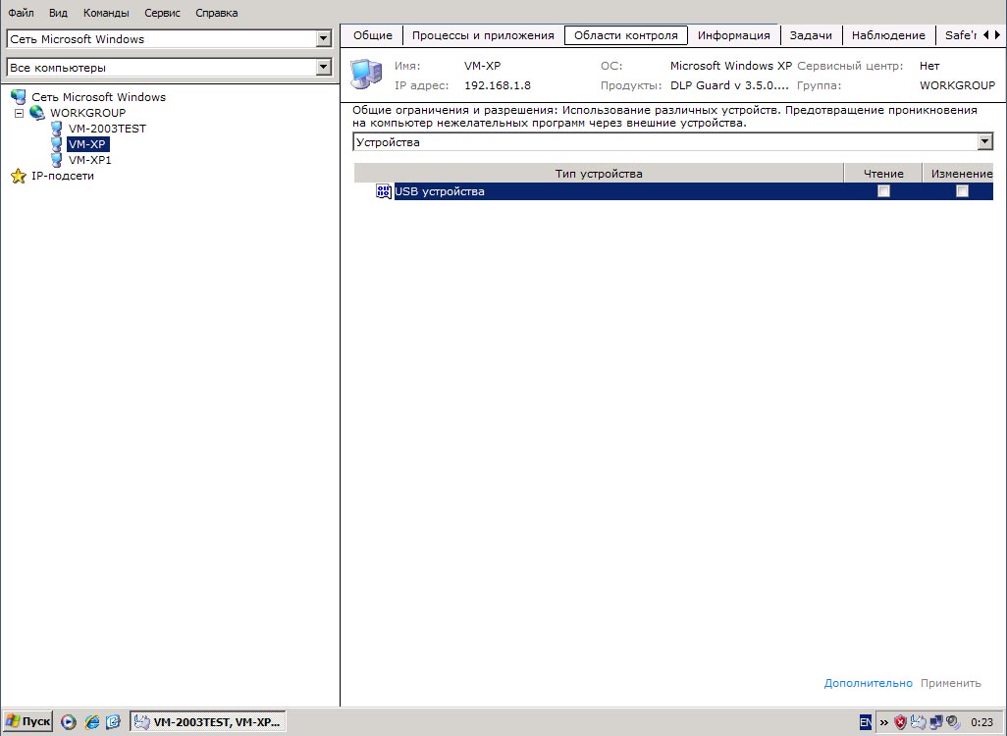The image size is (1007, 736).
Task: Select the WORKGROUP tree item
Action: pyautogui.click(x=87, y=113)
